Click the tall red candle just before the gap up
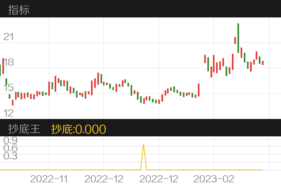 [x=199, y=90]
